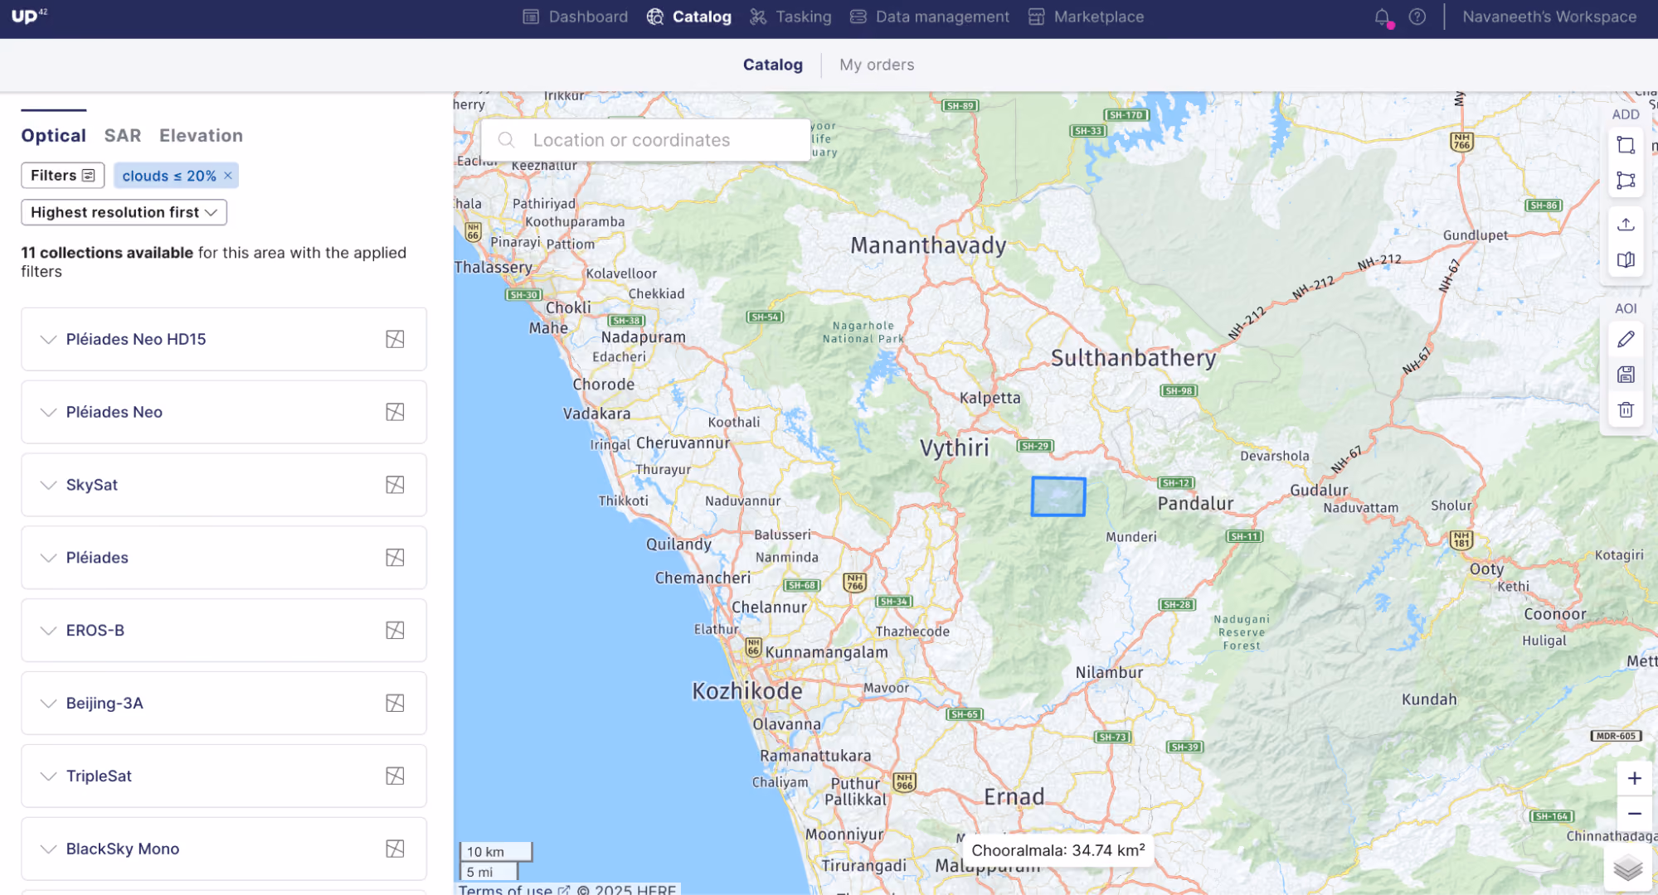Screen dimensions: 1658x895
Task: Open Highest resolution first sort dropdown
Action: 124,212
